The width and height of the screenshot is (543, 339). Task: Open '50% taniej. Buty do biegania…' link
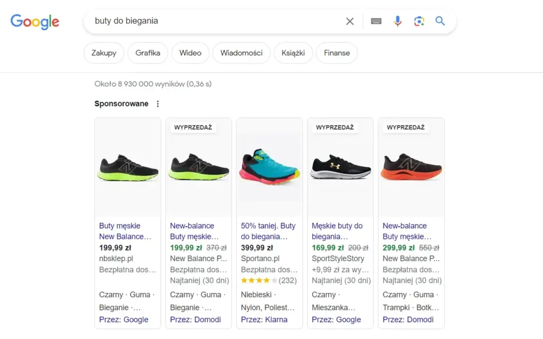click(x=268, y=231)
